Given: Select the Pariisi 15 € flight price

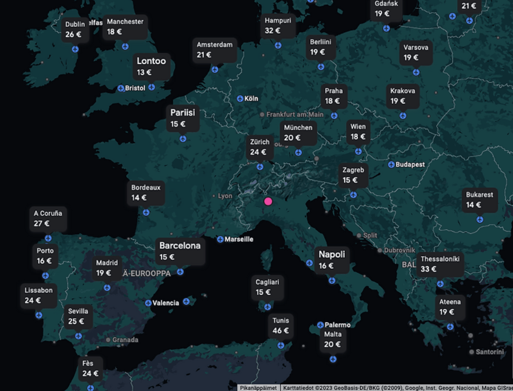Looking at the screenshot, I should [182, 118].
